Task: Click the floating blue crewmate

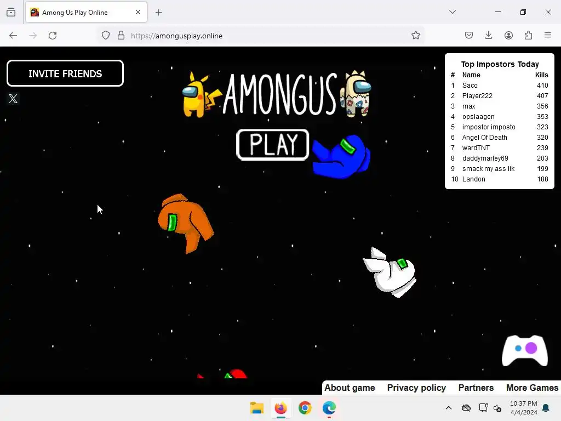Action: tap(341, 156)
